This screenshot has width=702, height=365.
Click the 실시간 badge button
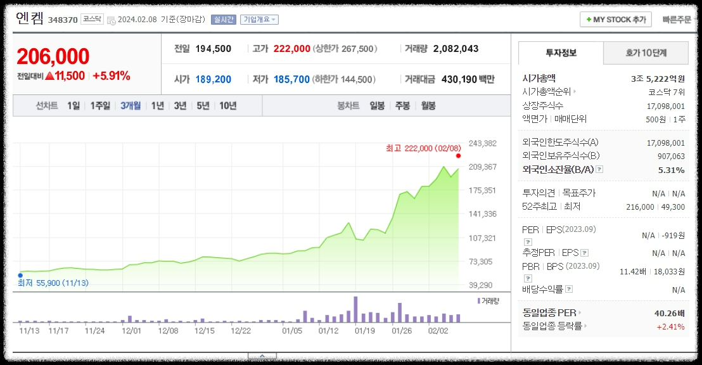click(x=224, y=20)
